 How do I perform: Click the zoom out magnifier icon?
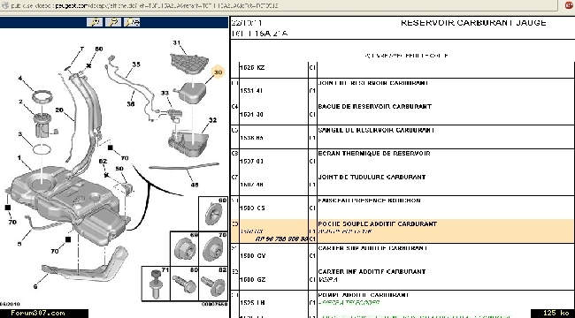click(x=113, y=22)
